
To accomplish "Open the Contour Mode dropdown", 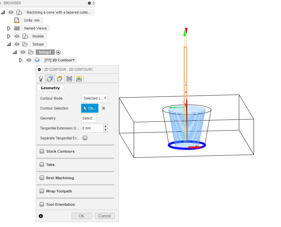I will coord(94,98).
